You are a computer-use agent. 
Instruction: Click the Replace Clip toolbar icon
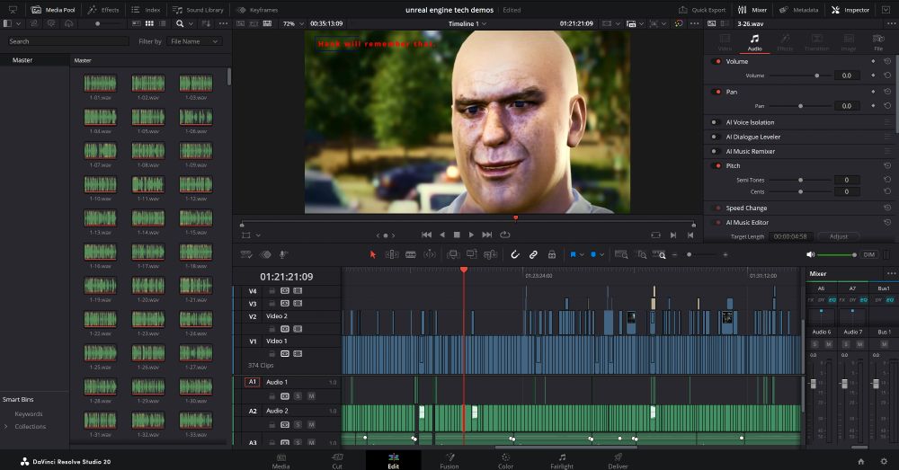point(491,254)
